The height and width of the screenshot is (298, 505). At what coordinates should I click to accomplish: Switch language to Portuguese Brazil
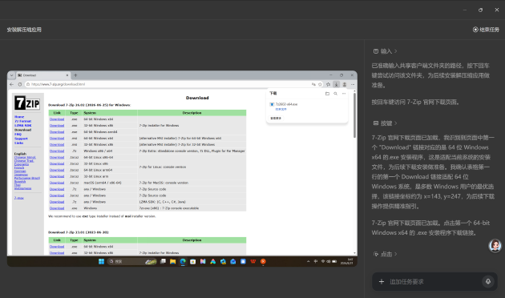pyautogui.click(x=27, y=178)
